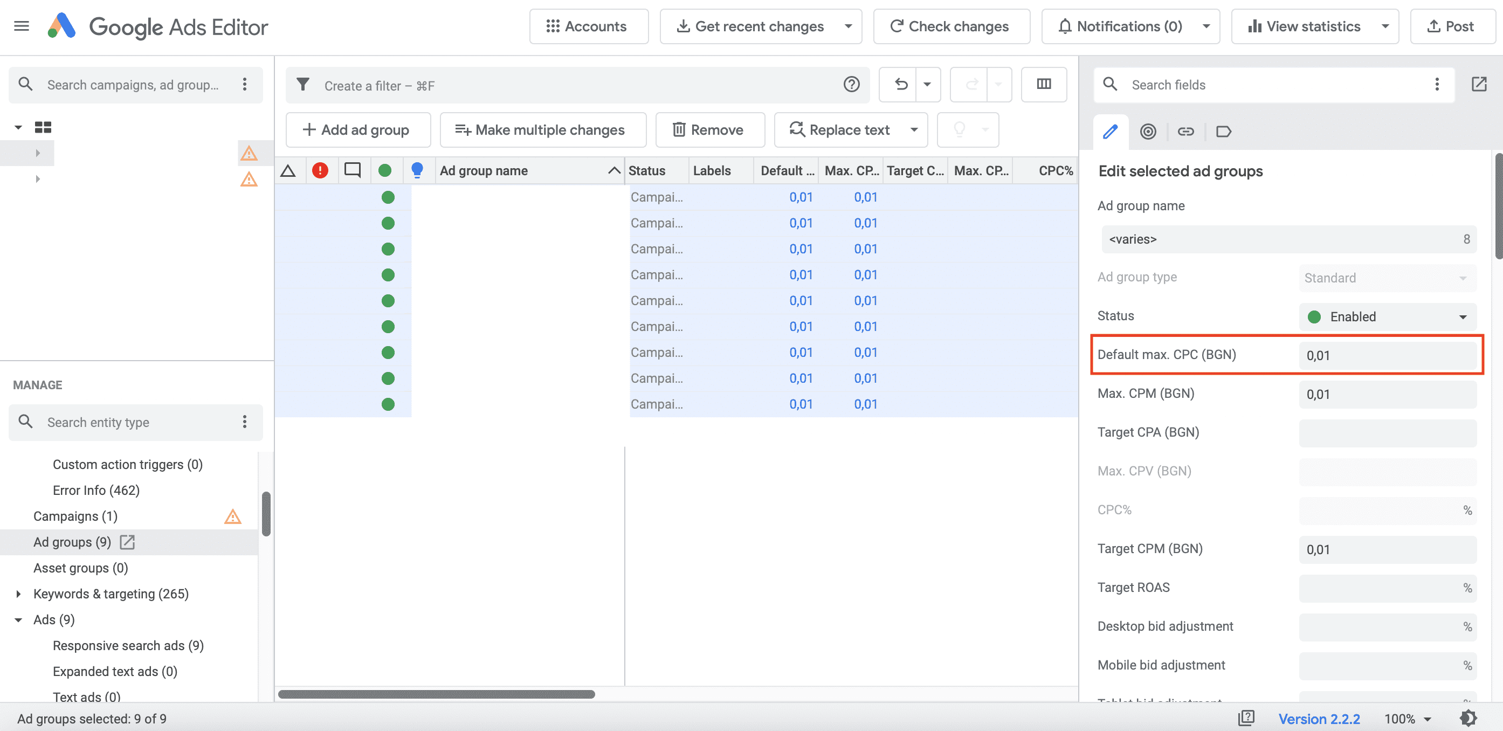Open the Notifications dropdown arrow
1503x731 pixels.
pos(1206,26)
